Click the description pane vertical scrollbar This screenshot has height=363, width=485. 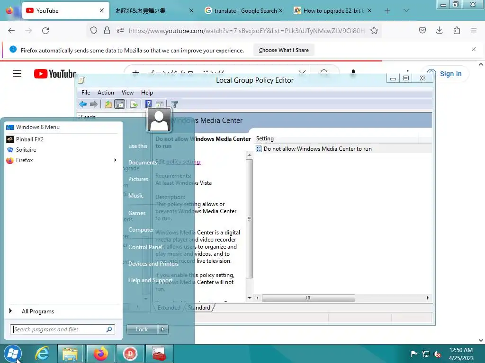pyautogui.click(x=249, y=219)
